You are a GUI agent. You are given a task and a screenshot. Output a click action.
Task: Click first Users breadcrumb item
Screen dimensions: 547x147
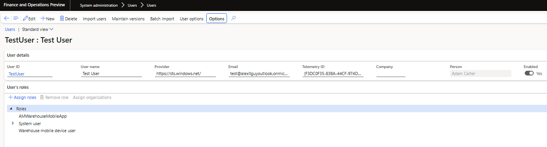point(132,5)
